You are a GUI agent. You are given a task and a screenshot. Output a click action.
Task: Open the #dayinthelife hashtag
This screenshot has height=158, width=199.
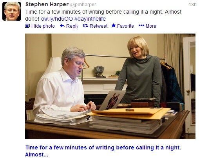(90, 19)
